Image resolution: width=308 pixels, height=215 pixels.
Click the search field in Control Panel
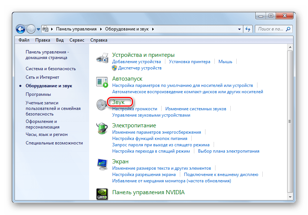[x=271, y=29]
